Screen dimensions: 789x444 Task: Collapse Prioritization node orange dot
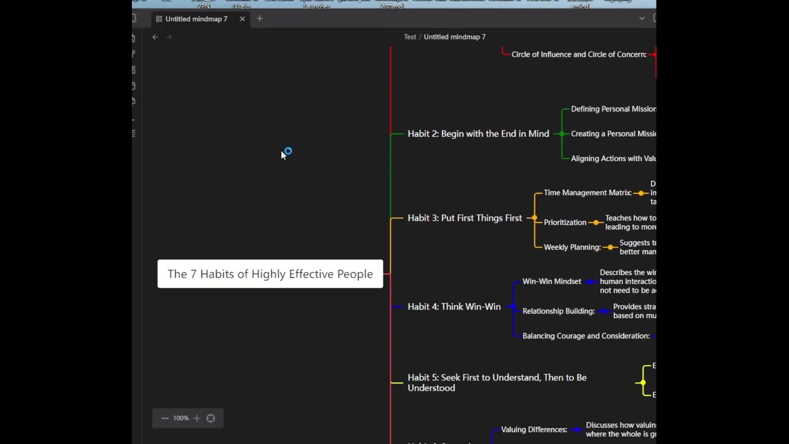[596, 223]
